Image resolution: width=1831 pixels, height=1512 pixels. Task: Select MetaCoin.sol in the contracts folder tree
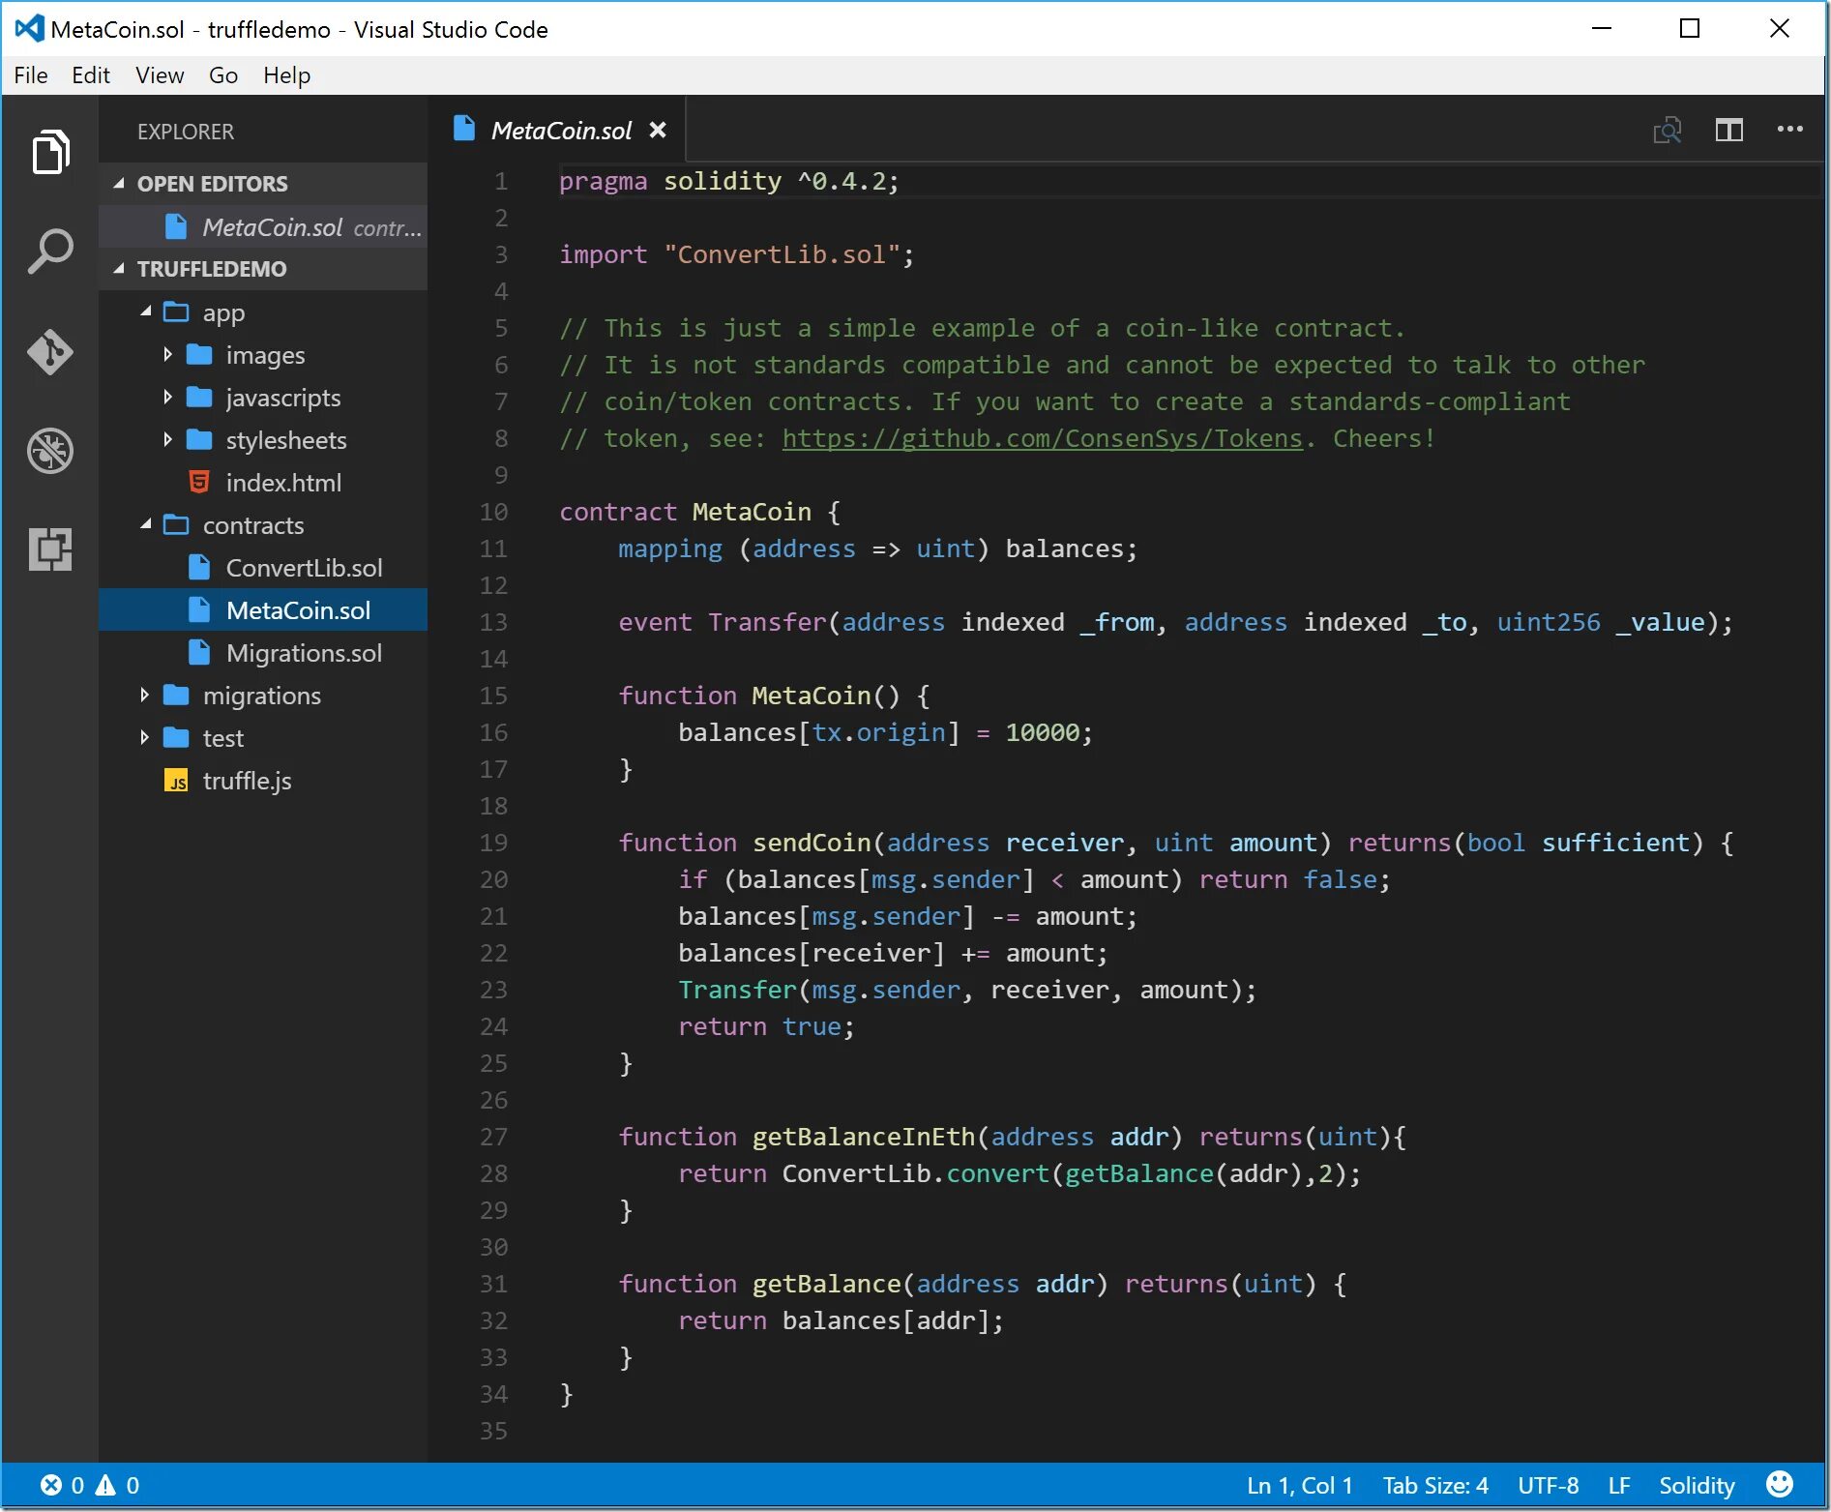[263, 609]
